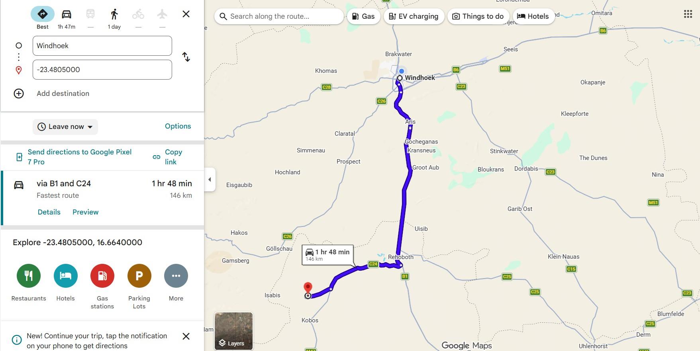
Task: Collapse the side panel
Action: click(210, 179)
